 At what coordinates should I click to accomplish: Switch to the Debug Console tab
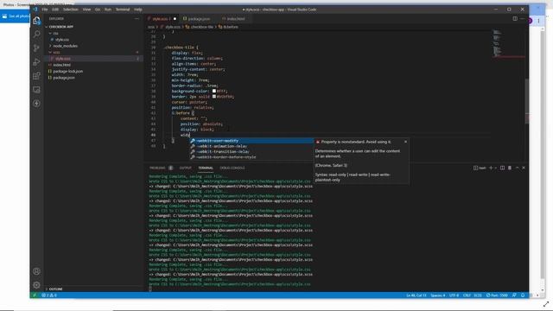coord(232,168)
